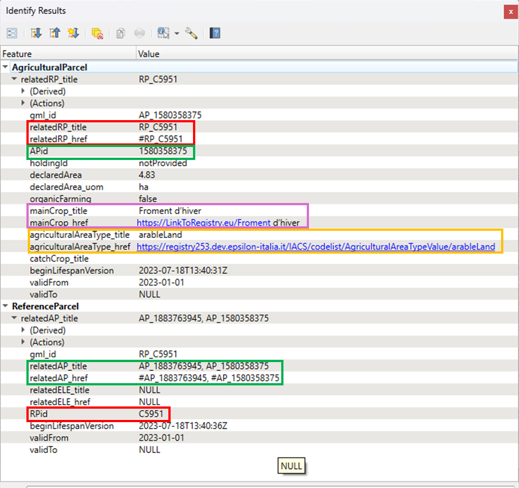The image size is (519, 488).
Task: Collapse the ReferenceParcel tree node
Action: click(5, 307)
